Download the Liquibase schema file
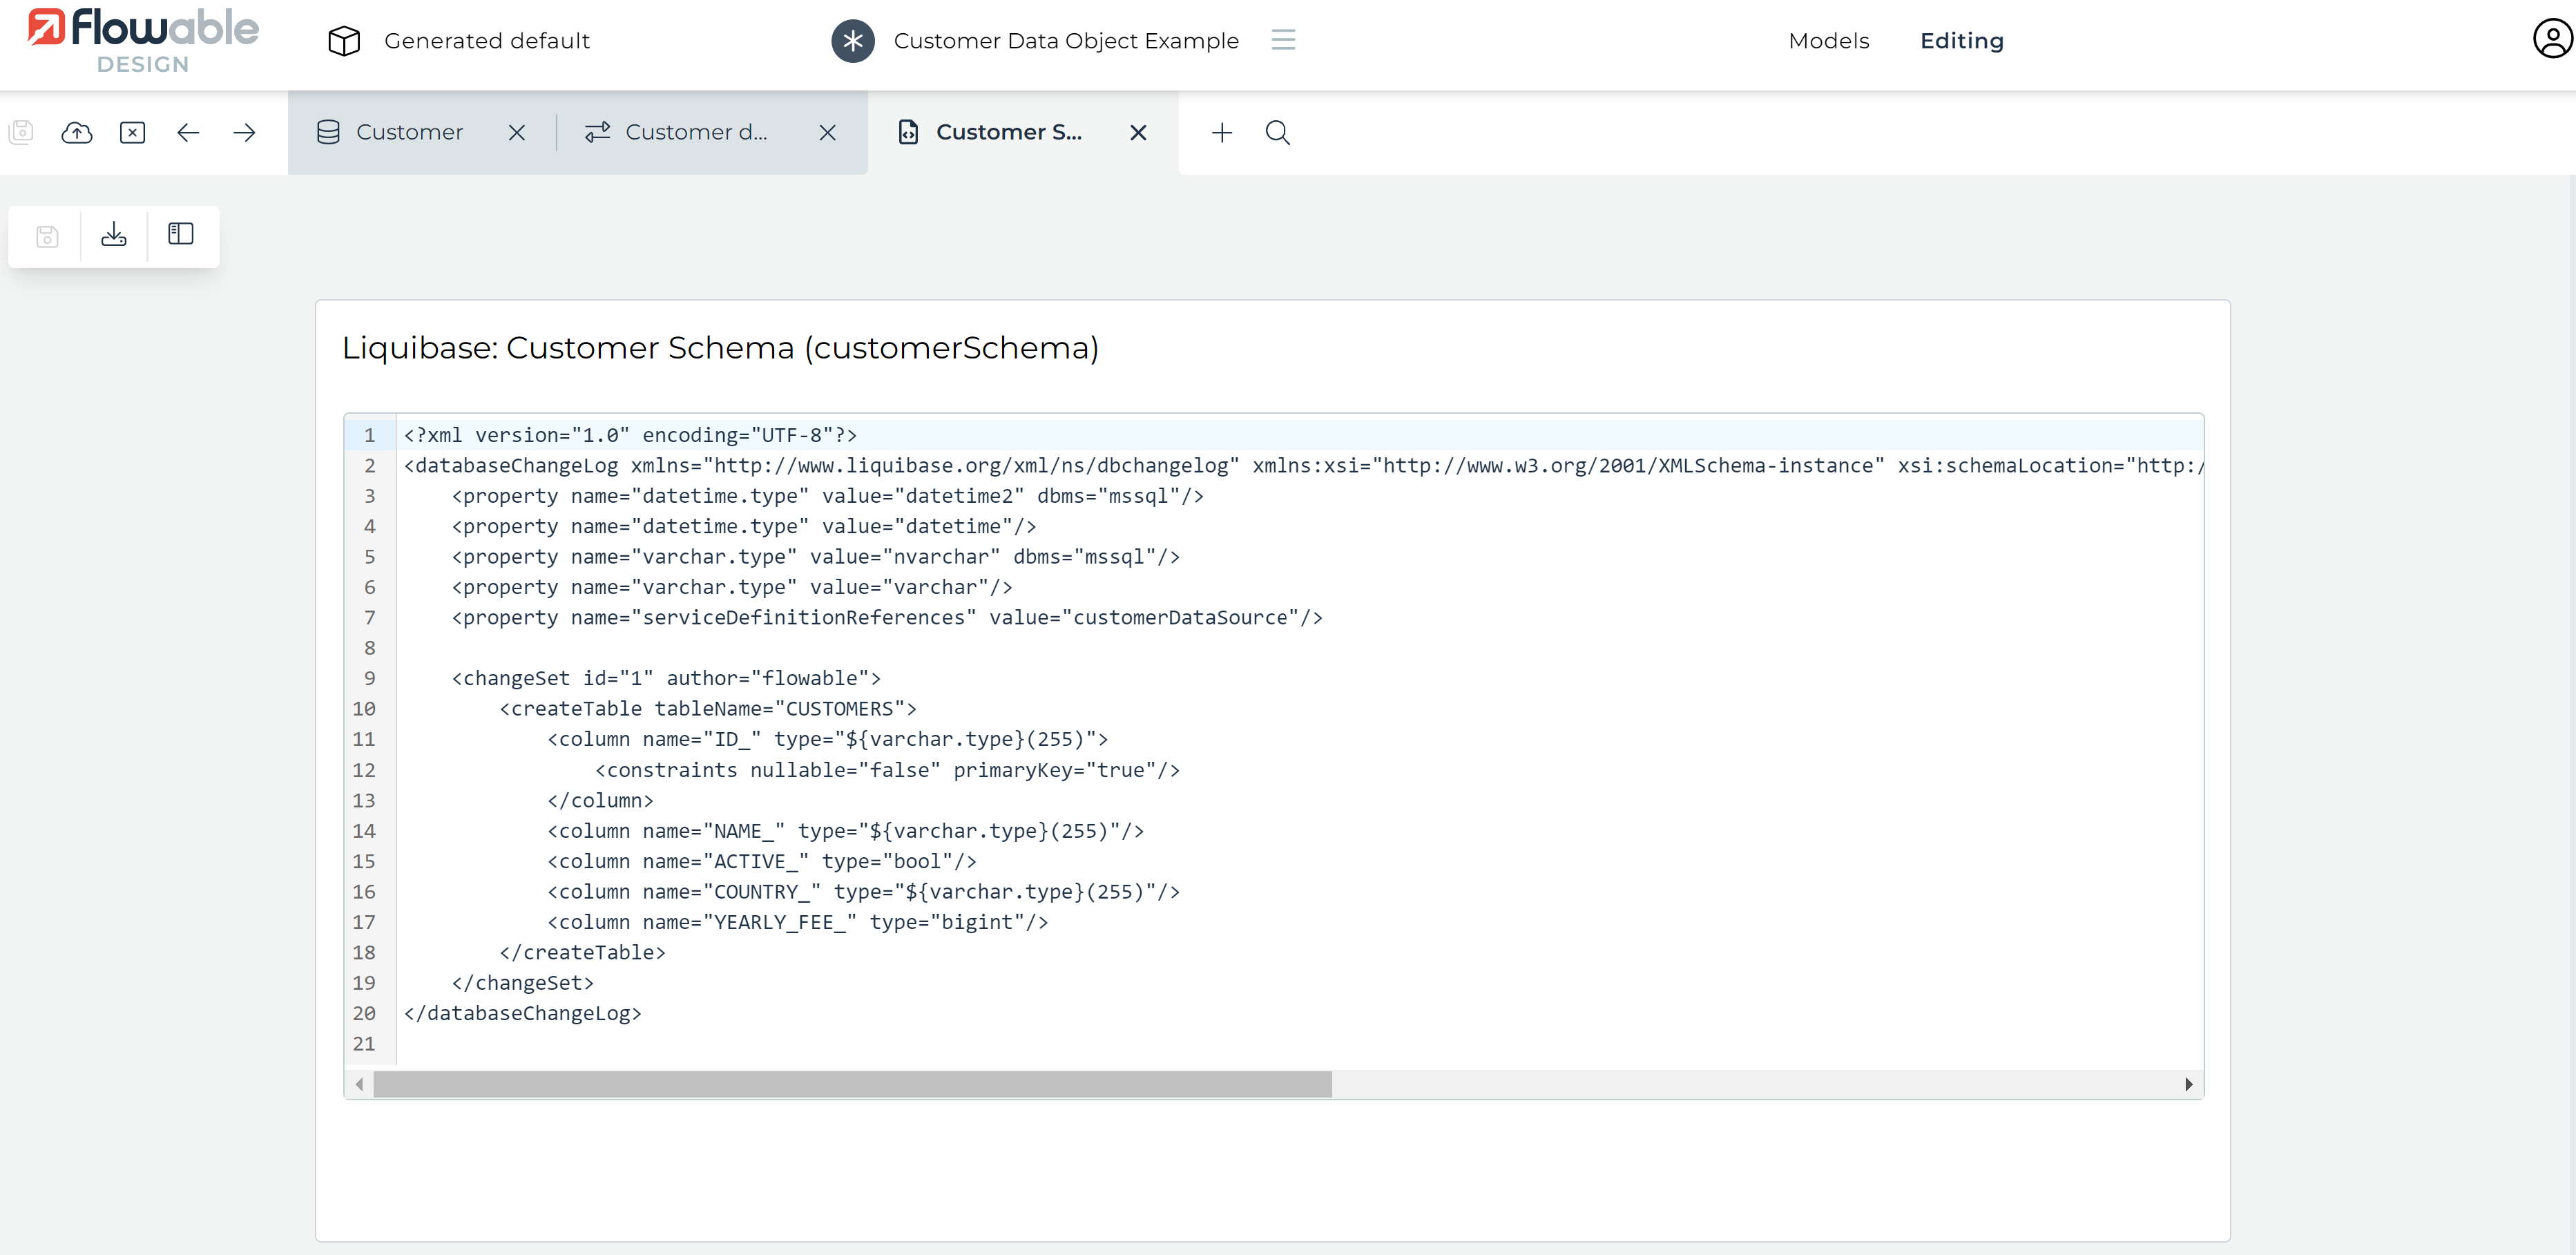Screen dimensions: 2576x1255 click(113, 235)
